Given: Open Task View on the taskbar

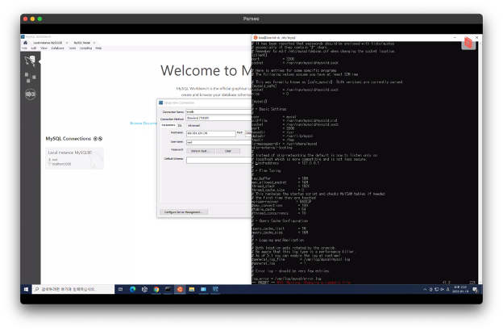Looking at the screenshot, I should [120, 289].
